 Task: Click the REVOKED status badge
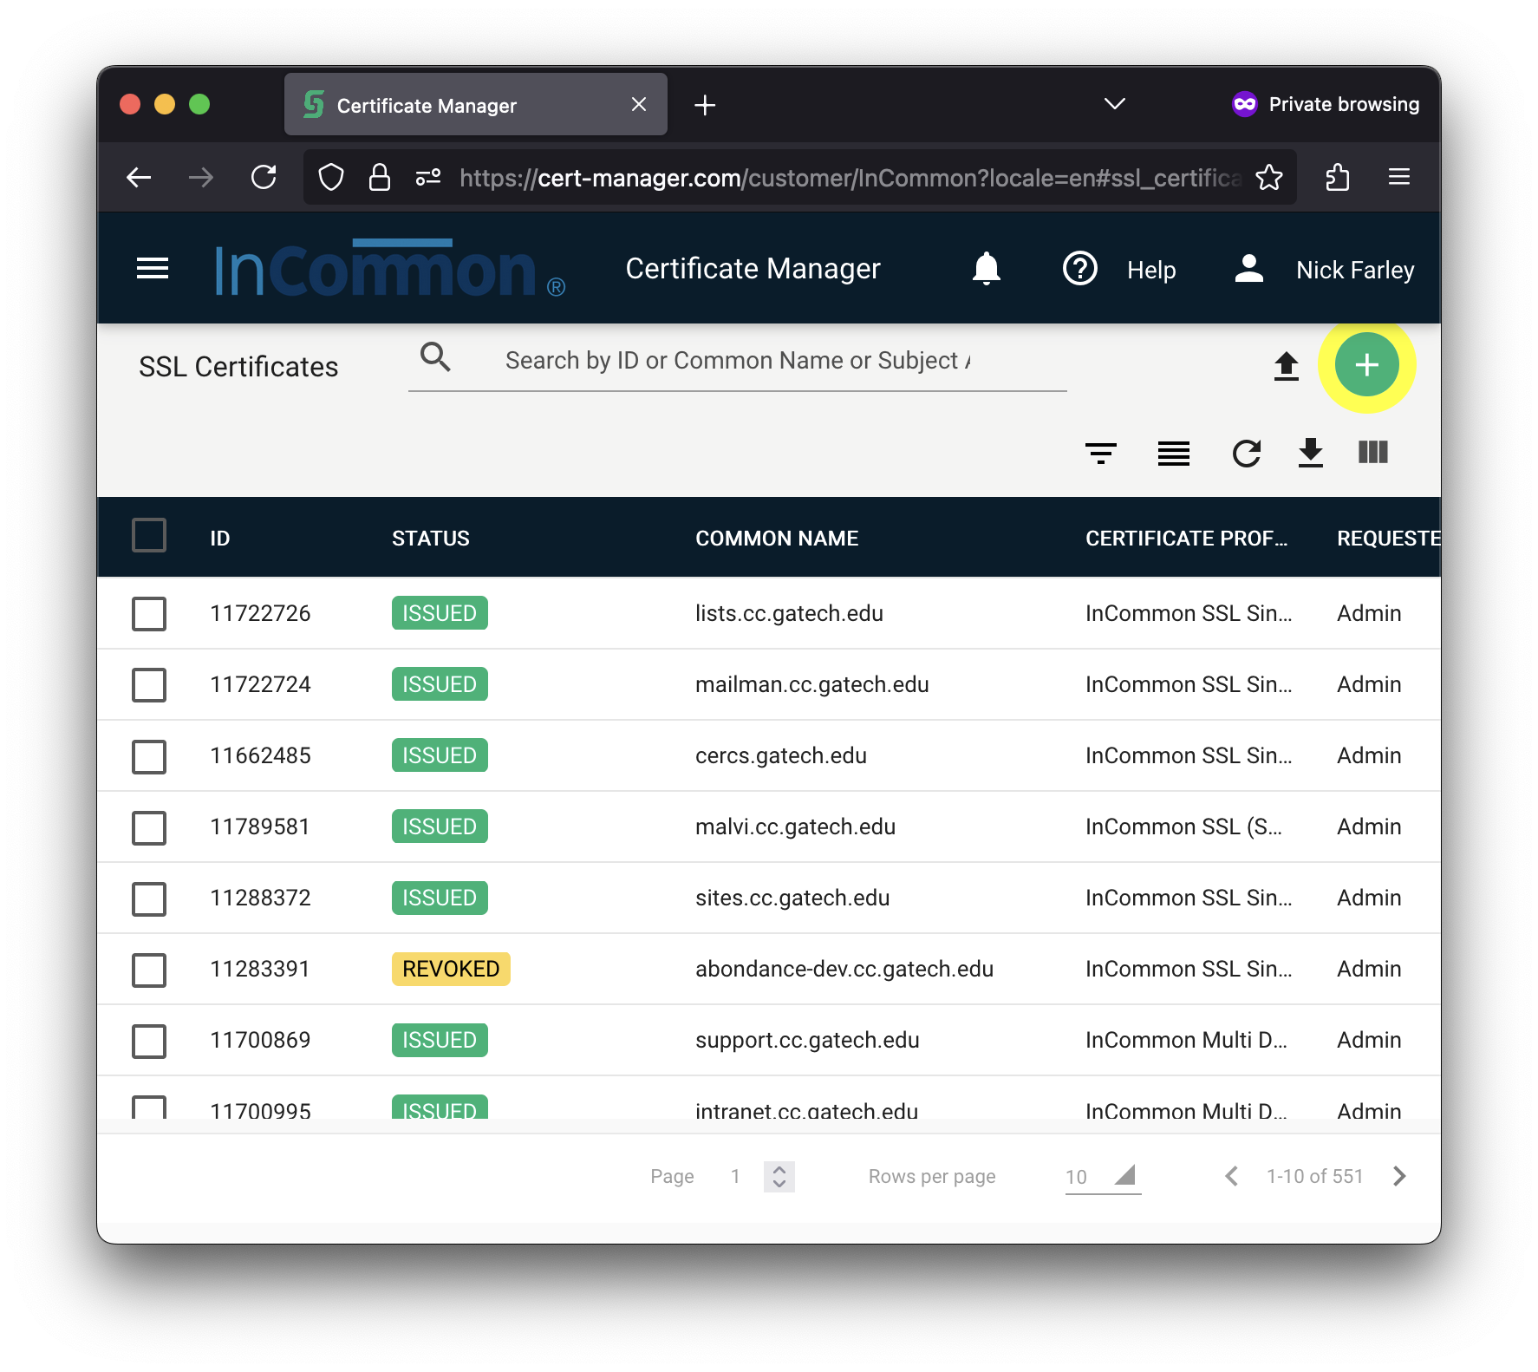point(451,970)
